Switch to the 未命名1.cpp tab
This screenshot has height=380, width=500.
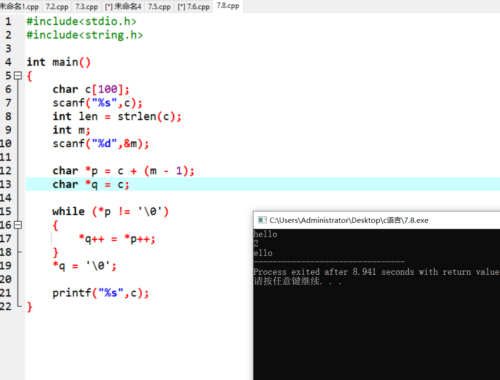coord(20,6)
